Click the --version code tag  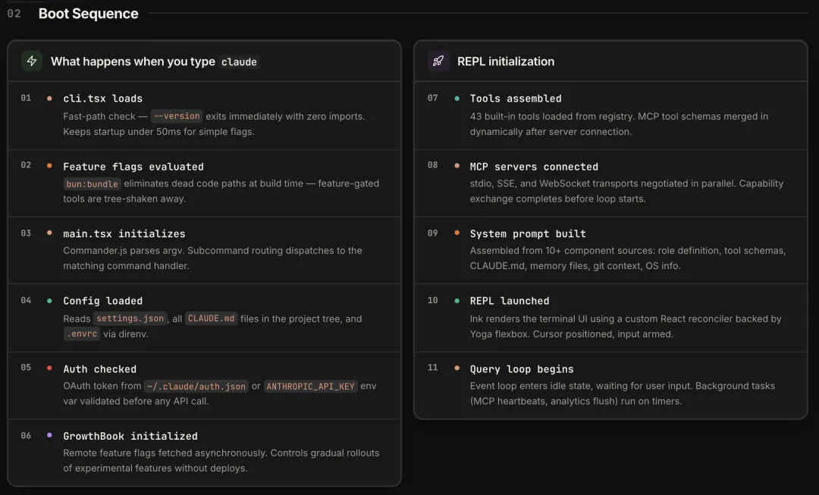click(177, 116)
